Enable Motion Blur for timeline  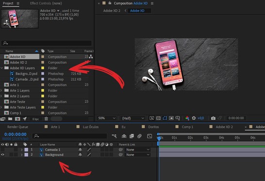pyautogui.click(x=139, y=136)
